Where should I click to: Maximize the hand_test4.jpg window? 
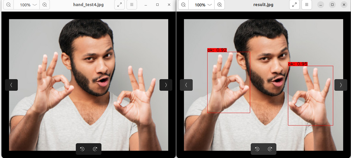(157, 5)
